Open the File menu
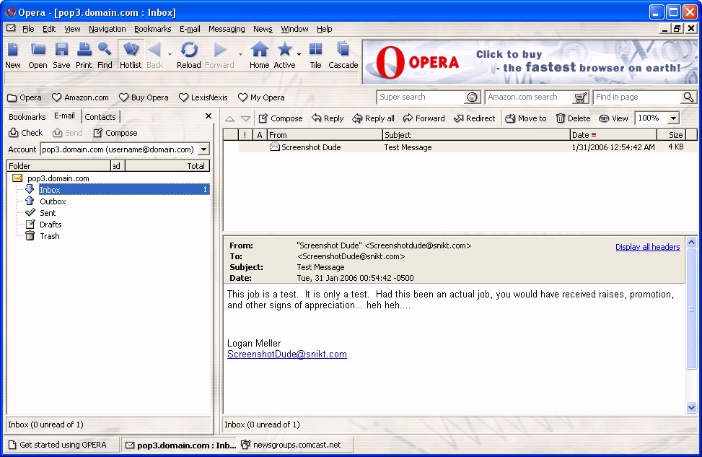 28,29
